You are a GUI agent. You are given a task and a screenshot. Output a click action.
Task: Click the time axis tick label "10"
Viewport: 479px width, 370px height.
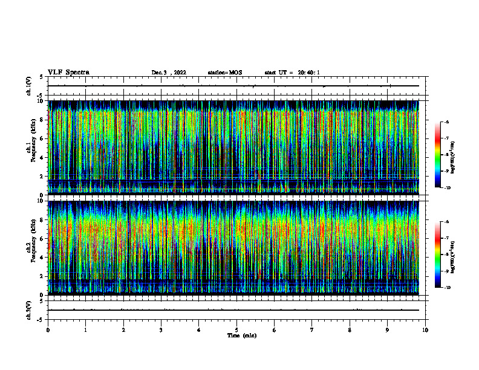tap(425, 330)
